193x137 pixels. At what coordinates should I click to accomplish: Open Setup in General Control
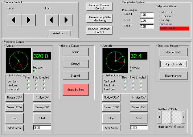(76, 52)
